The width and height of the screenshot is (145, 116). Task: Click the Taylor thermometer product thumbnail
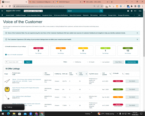click(7, 89)
